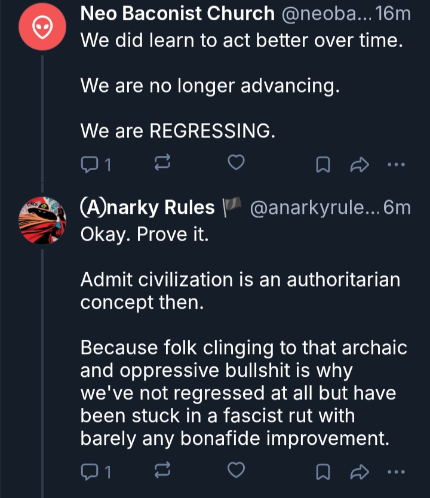Visit the Neo Baconist Church profile name
Viewport: 430px width, 498px height.
click(177, 13)
